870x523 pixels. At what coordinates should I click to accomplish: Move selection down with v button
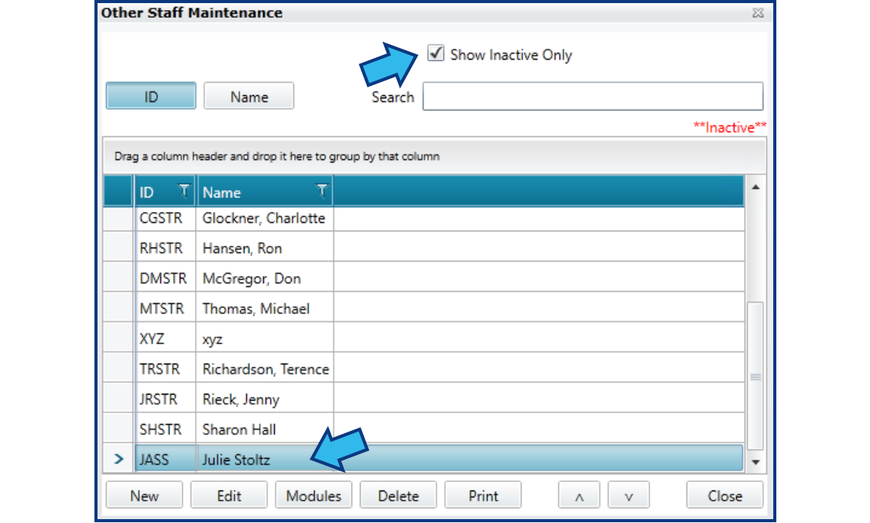point(629,495)
